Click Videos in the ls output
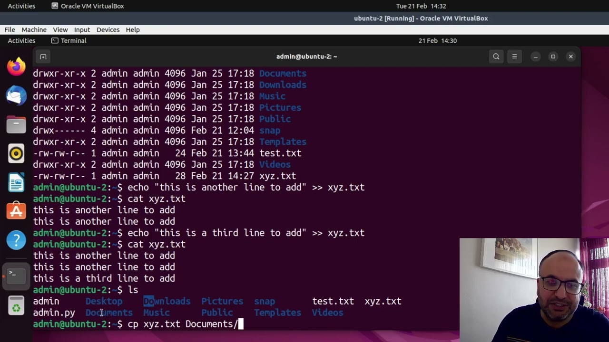The image size is (609, 342). 327,313
